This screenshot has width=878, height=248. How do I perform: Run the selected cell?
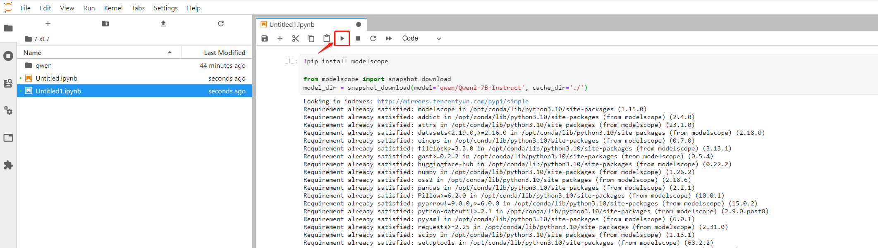tap(342, 38)
